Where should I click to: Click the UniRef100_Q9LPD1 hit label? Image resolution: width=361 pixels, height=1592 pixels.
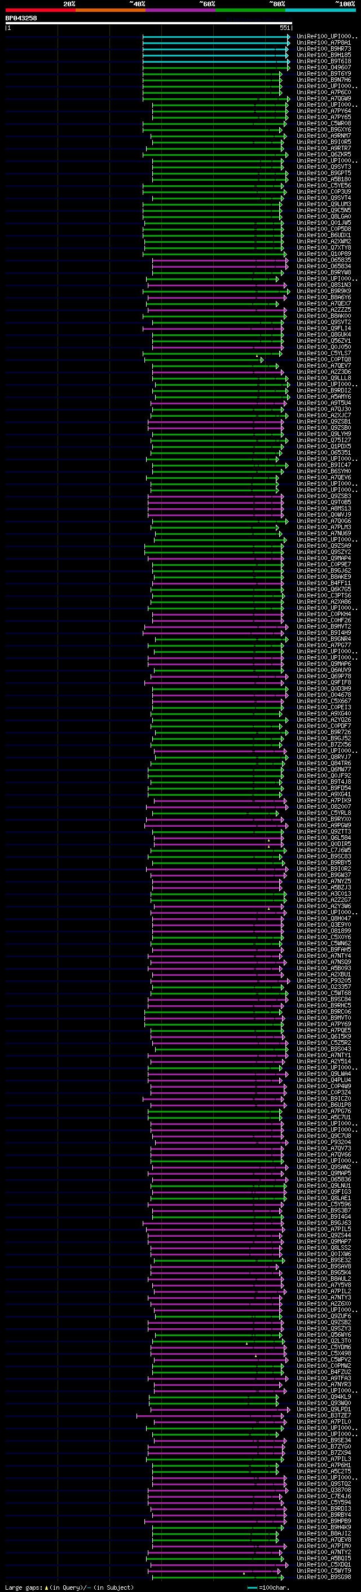point(324,1409)
